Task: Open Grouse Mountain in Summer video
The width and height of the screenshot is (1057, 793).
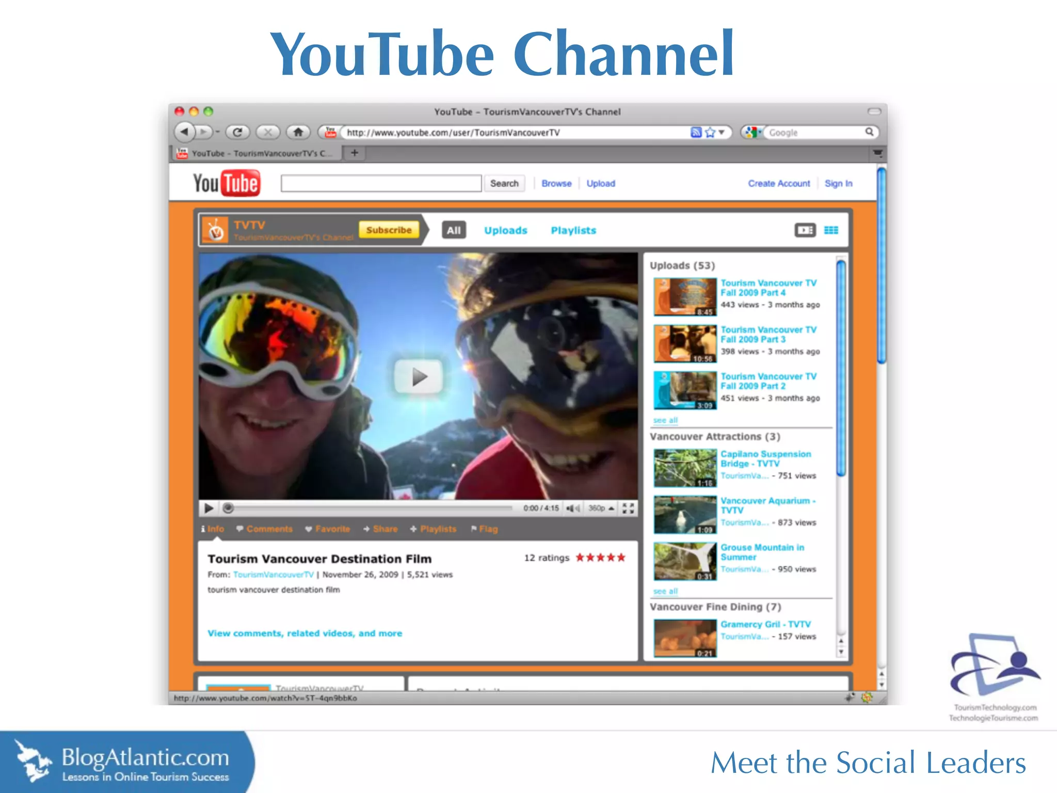Action: [x=762, y=552]
